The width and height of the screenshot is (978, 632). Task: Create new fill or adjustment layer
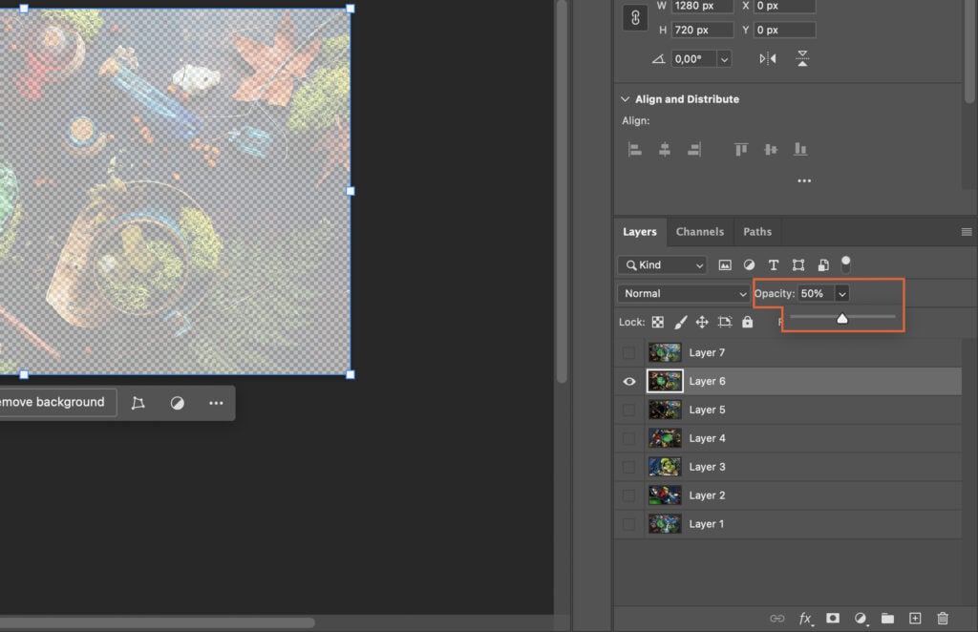(860, 618)
